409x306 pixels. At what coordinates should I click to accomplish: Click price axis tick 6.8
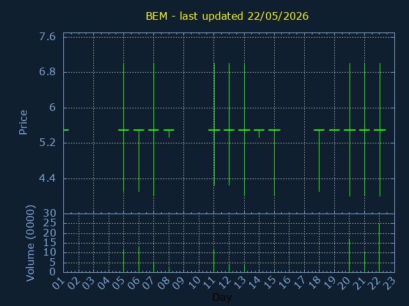[x=47, y=72]
